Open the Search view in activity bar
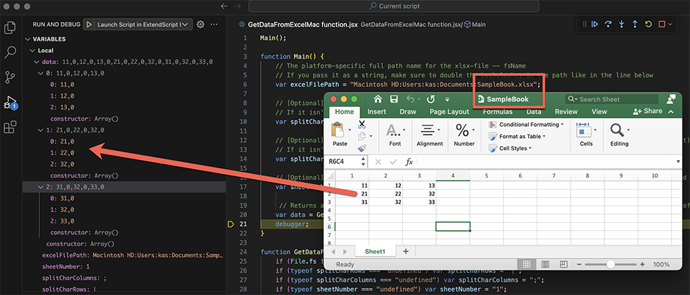The image size is (690, 295). (10, 53)
